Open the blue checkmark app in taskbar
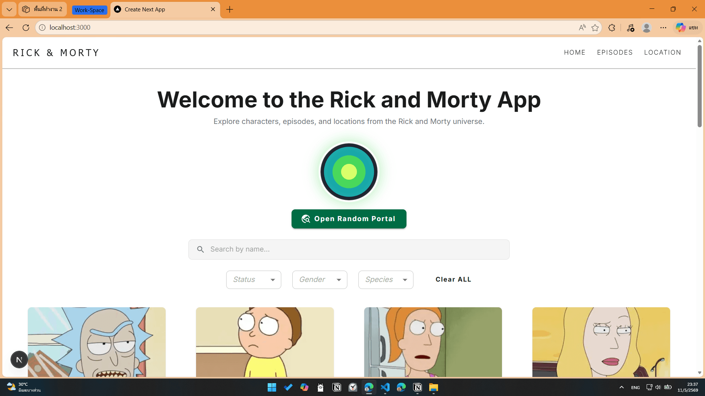Screen dimensions: 705x396 point(288,387)
